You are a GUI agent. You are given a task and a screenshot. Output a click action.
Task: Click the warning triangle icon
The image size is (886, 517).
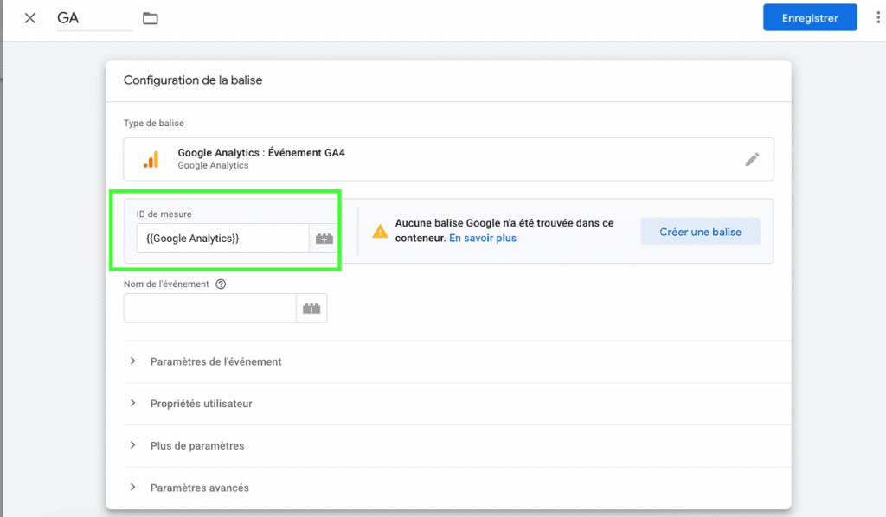pyautogui.click(x=381, y=231)
